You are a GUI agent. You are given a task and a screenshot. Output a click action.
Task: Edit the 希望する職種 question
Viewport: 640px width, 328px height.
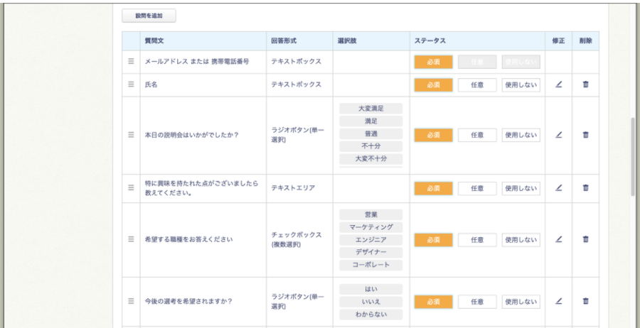coord(558,240)
